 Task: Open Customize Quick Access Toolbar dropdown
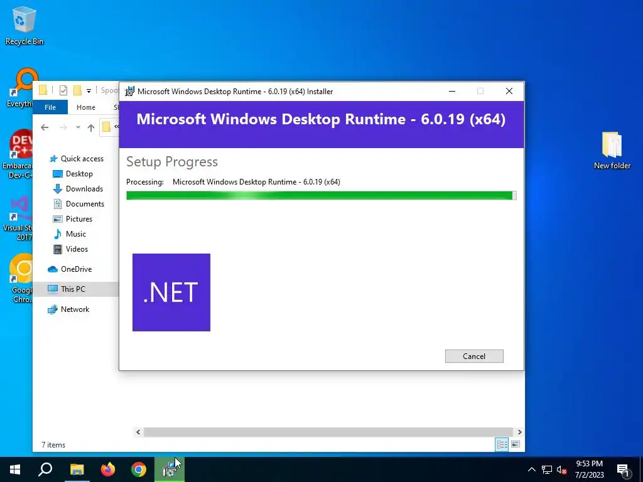pos(89,90)
